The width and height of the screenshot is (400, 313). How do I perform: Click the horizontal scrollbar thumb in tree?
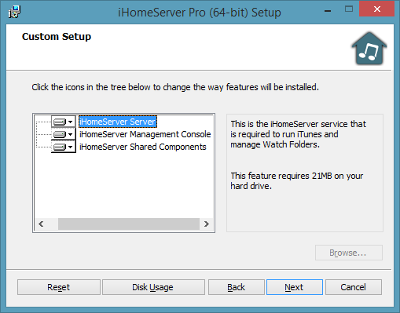pyautogui.click(x=129, y=224)
